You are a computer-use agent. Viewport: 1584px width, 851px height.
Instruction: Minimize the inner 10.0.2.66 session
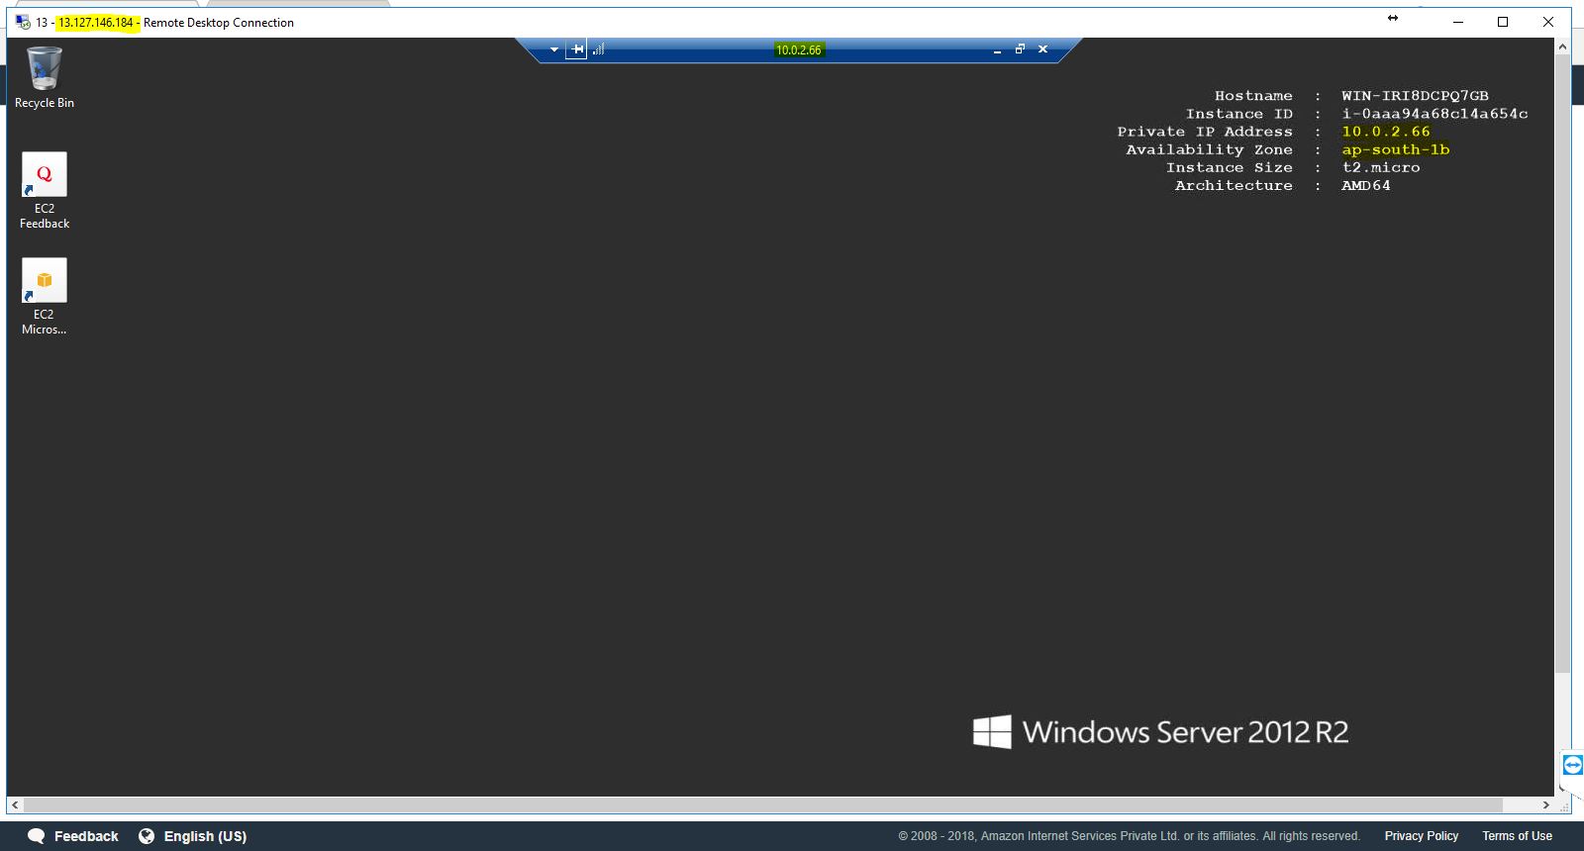point(997,49)
